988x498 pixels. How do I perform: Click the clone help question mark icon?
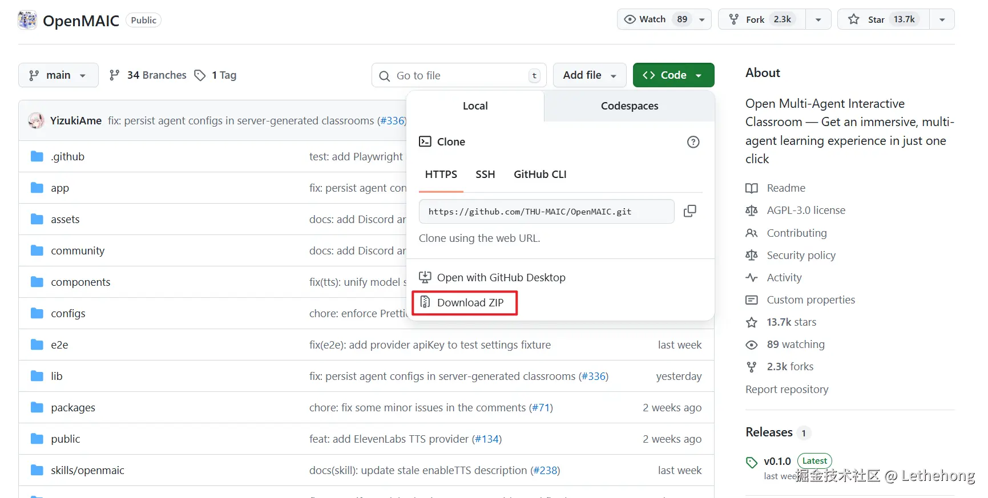pyautogui.click(x=693, y=142)
